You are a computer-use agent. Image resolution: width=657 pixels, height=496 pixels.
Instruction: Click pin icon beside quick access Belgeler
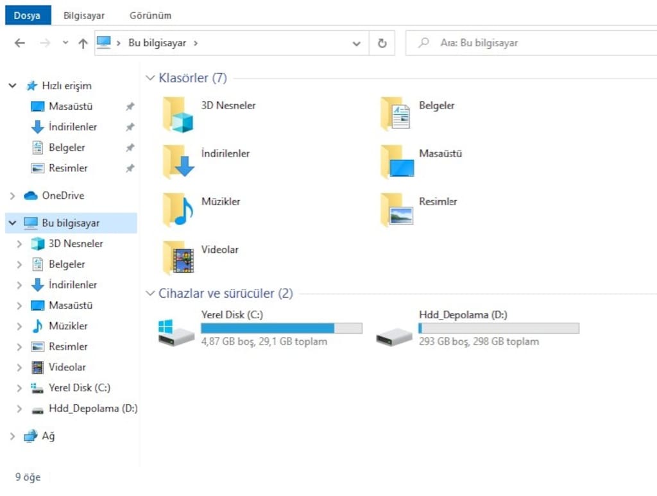[x=130, y=148]
